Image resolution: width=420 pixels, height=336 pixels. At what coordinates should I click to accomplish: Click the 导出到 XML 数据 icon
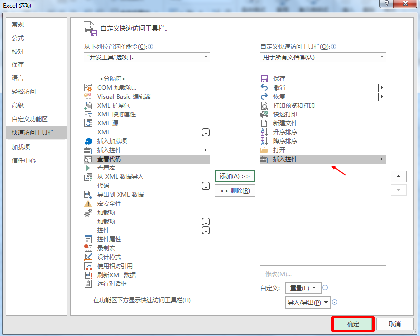pos(88,195)
